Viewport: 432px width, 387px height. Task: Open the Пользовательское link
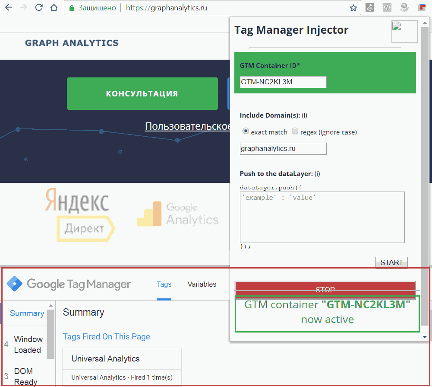[x=187, y=126]
